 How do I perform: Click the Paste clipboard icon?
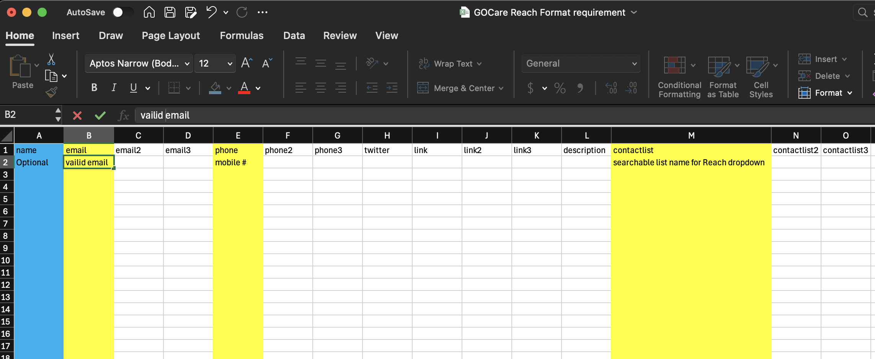coord(20,67)
